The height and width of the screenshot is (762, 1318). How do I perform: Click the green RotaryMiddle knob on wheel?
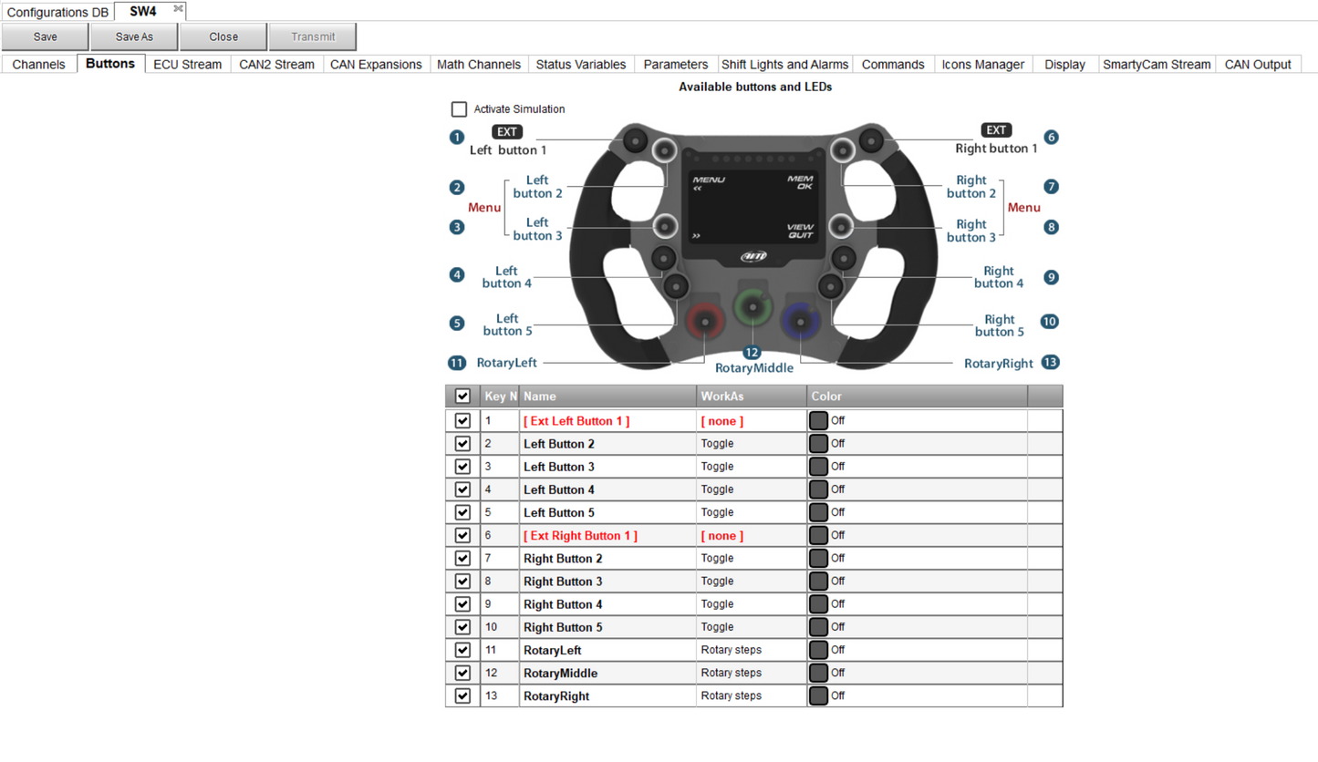click(x=752, y=307)
